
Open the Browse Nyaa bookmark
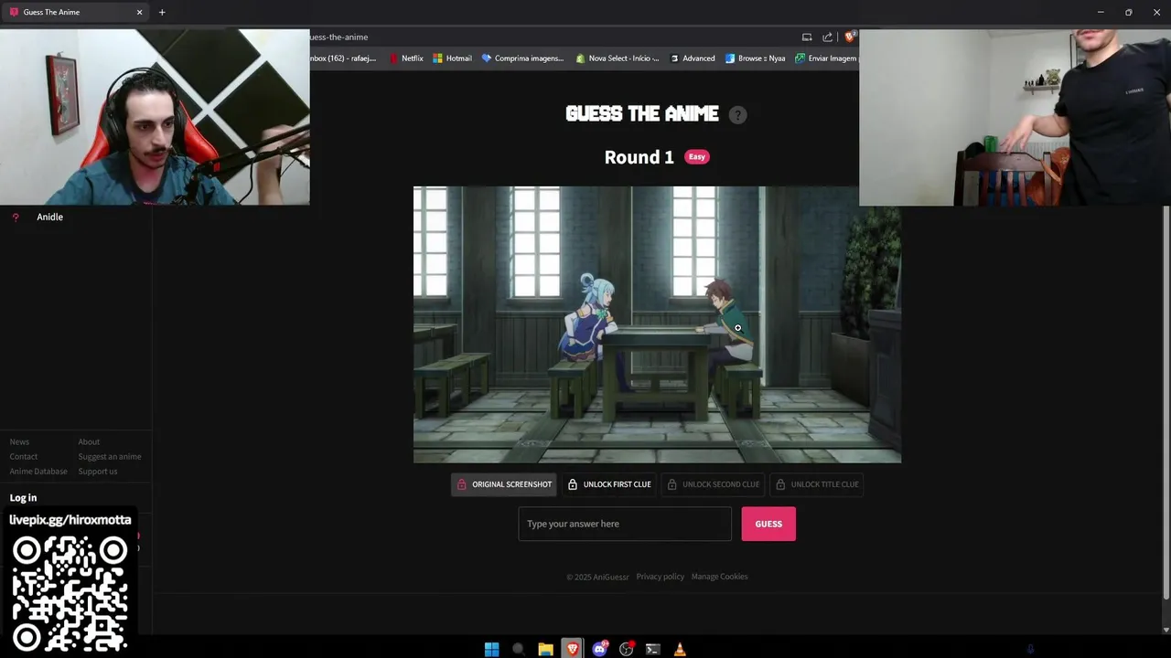click(x=756, y=58)
